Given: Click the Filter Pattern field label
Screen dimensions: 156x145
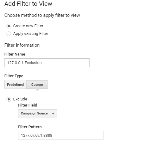Looking at the screenshot, I should [30, 127].
